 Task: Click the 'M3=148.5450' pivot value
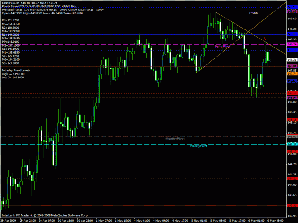(x=10, y=38)
